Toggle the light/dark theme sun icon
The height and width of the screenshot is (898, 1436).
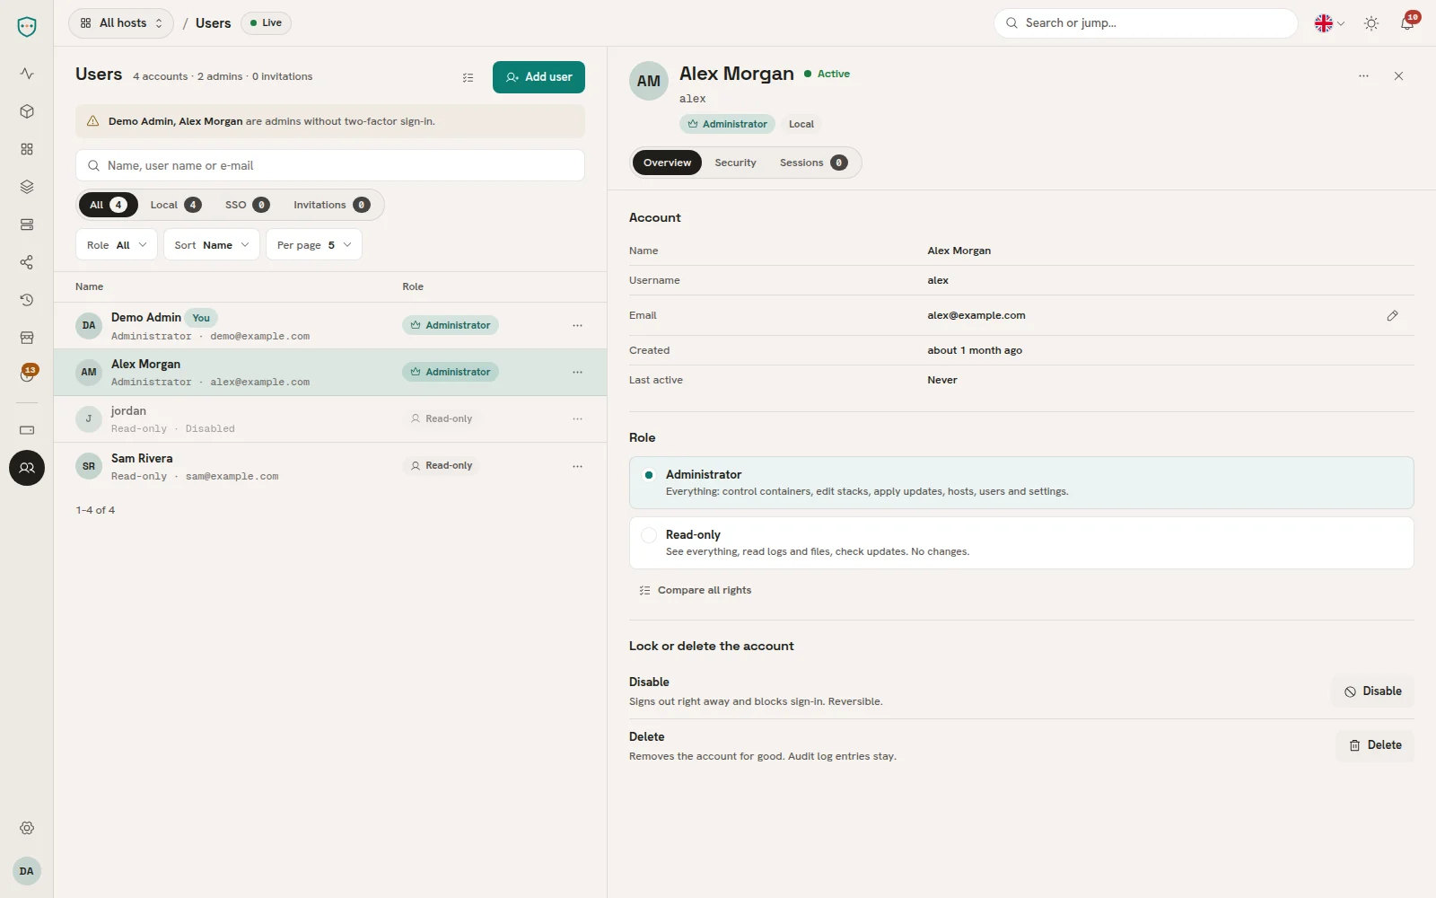click(x=1371, y=23)
